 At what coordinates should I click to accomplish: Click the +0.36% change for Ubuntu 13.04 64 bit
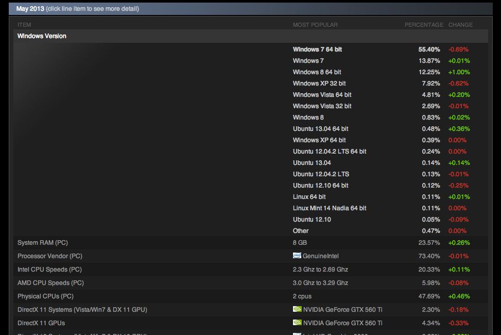[459, 129]
